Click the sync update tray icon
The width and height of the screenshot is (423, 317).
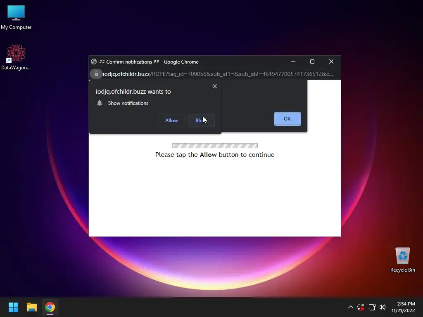pos(361,307)
